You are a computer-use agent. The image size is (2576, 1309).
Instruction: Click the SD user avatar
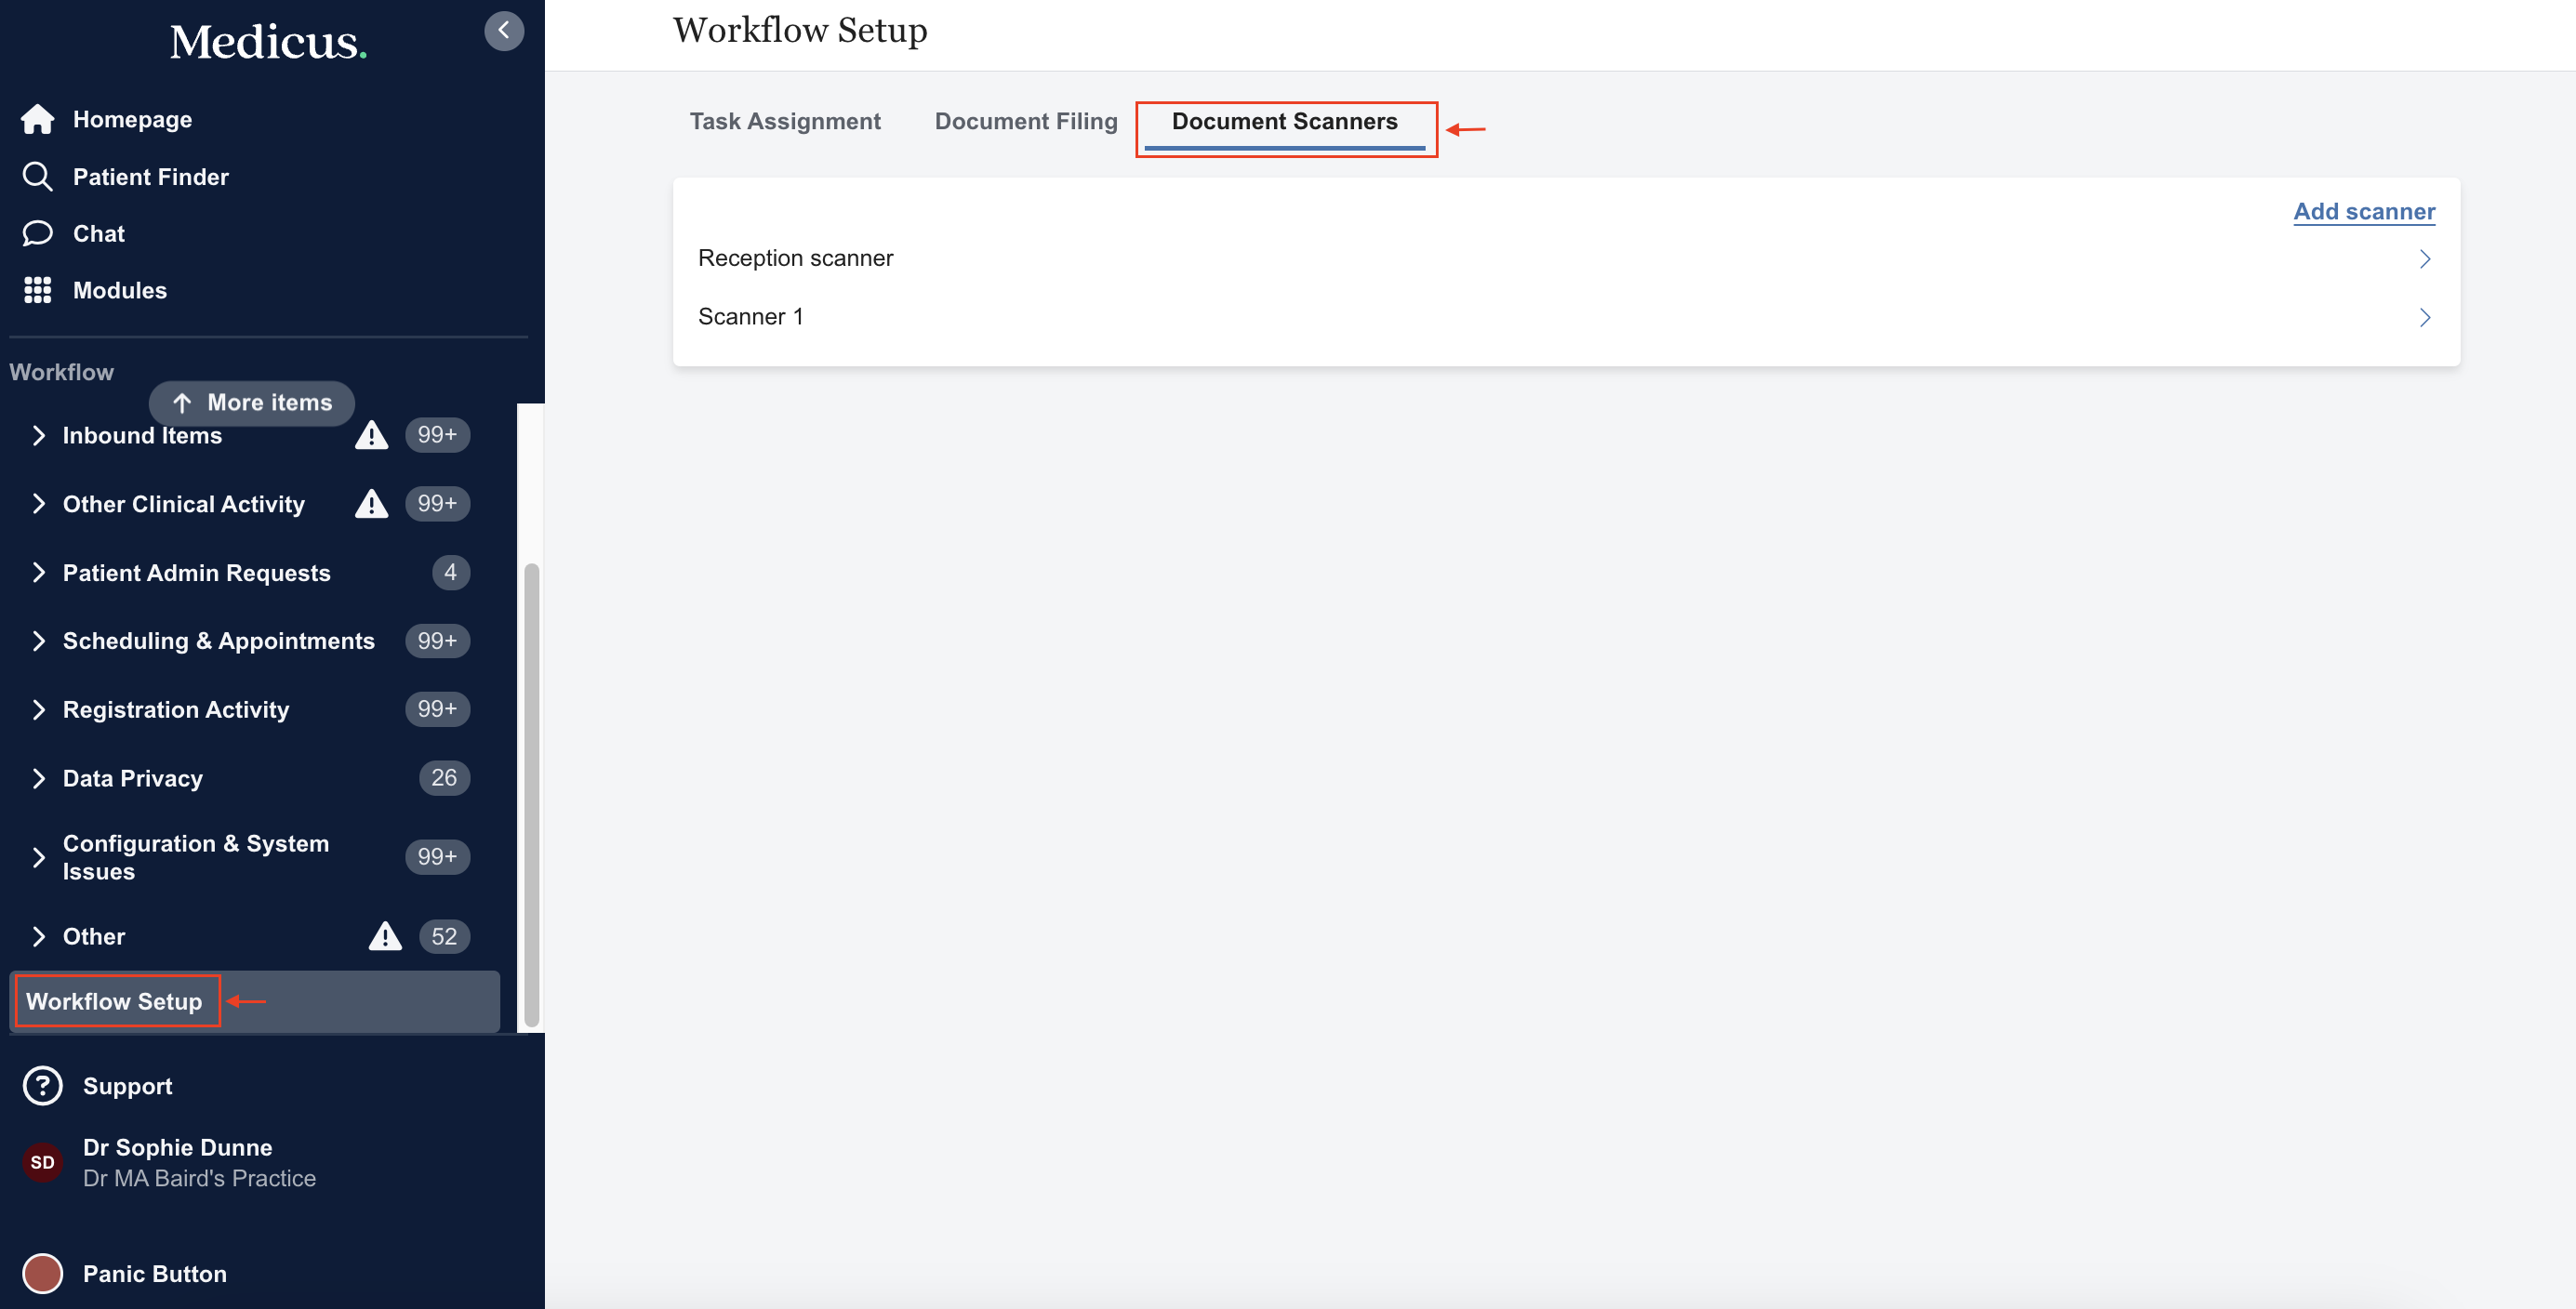pos(43,1162)
